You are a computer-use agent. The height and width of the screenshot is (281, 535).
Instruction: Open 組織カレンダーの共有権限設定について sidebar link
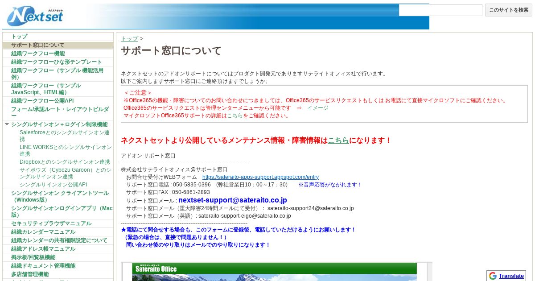(59, 240)
